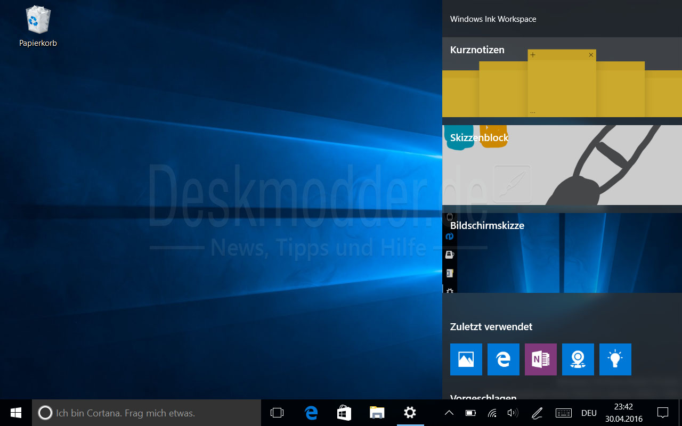The width and height of the screenshot is (682, 426).
Task: Open Task View from the taskbar
Action: [277, 413]
